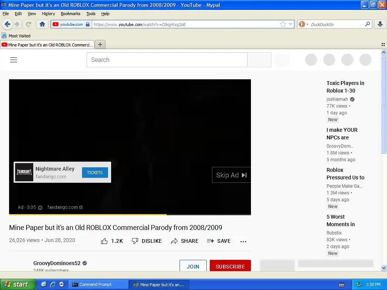Click the 26,026 views text
387x290 pixels.
(24, 240)
